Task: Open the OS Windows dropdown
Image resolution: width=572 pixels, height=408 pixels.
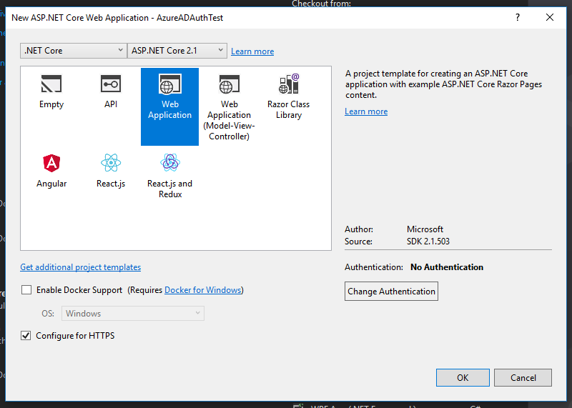Action: tap(133, 313)
